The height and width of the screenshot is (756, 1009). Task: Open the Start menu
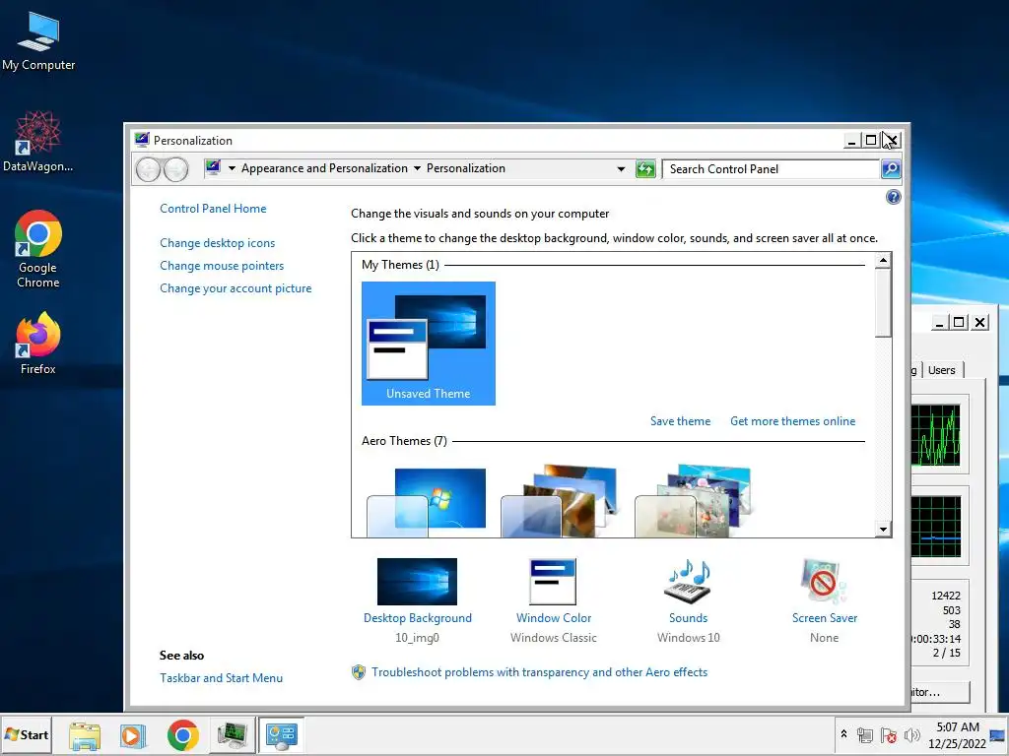pyautogui.click(x=27, y=734)
